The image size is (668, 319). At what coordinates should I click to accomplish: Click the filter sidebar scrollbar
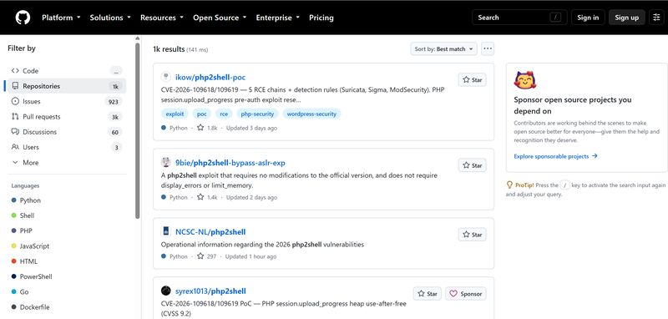(x=137, y=130)
